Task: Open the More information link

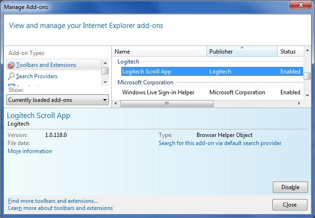Action: coord(30,151)
